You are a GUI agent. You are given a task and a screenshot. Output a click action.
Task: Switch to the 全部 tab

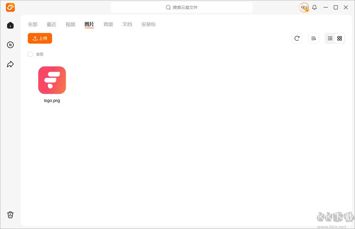click(x=33, y=24)
